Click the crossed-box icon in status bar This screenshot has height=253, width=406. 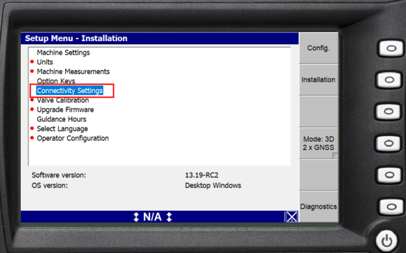click(291, 217)
